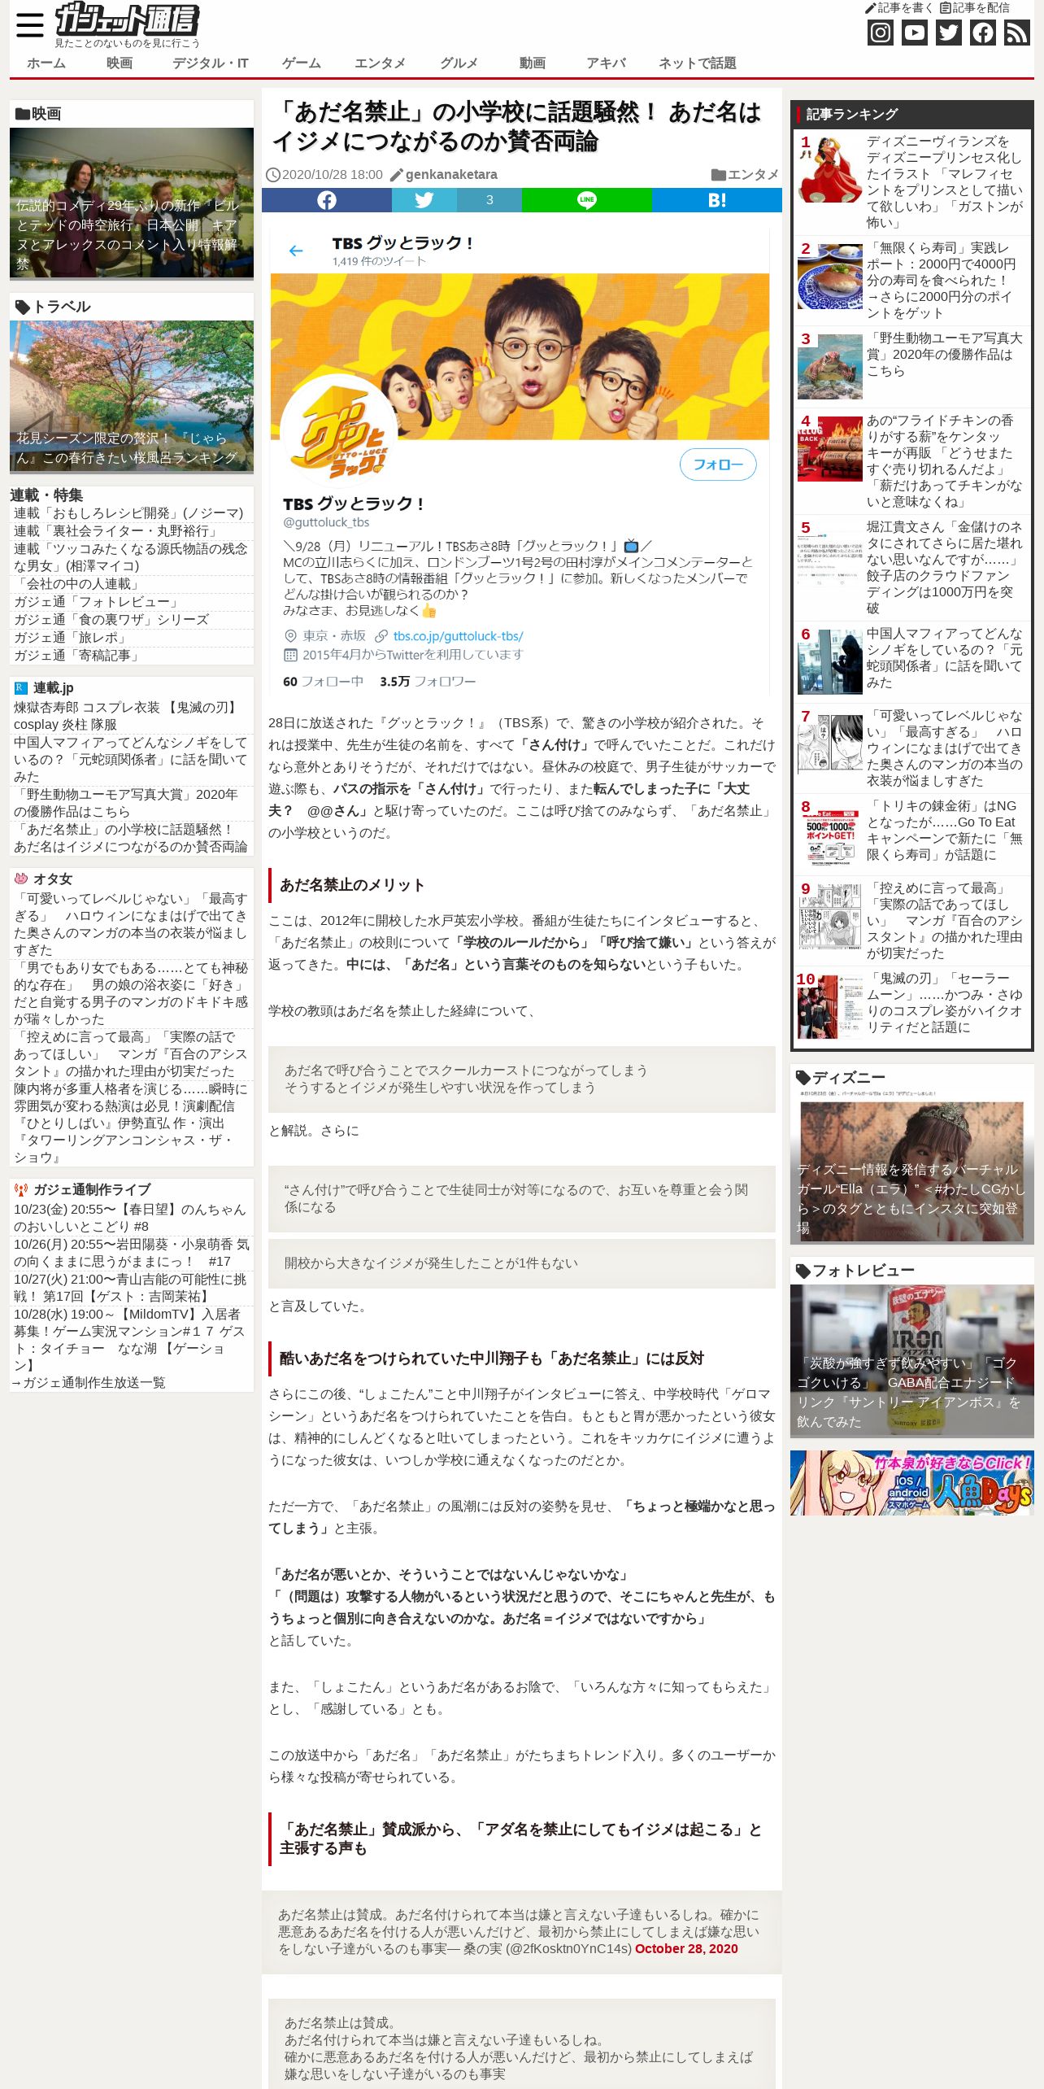Viewport: 1044px width, 2089px height.
Task: Select ゲーム navigation tab
Action: tap(302, 63)
